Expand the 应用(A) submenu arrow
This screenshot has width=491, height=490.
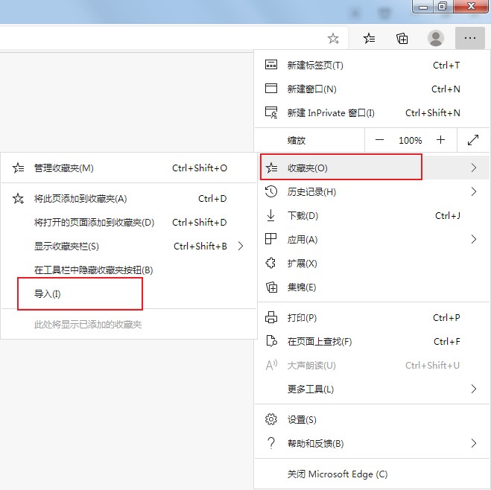(x=473, y=239)
